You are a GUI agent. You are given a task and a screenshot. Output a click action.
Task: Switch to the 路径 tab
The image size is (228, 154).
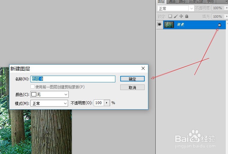pos(182,2)
